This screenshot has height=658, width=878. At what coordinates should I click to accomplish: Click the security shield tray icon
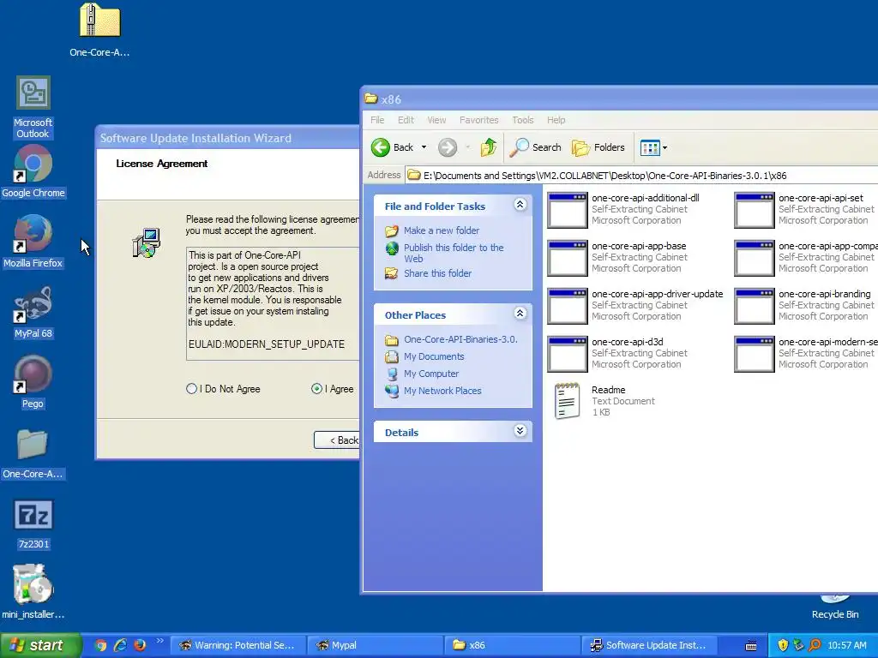click(x=783, y=645)
